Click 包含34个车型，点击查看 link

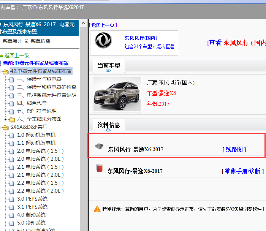(149, 46)
